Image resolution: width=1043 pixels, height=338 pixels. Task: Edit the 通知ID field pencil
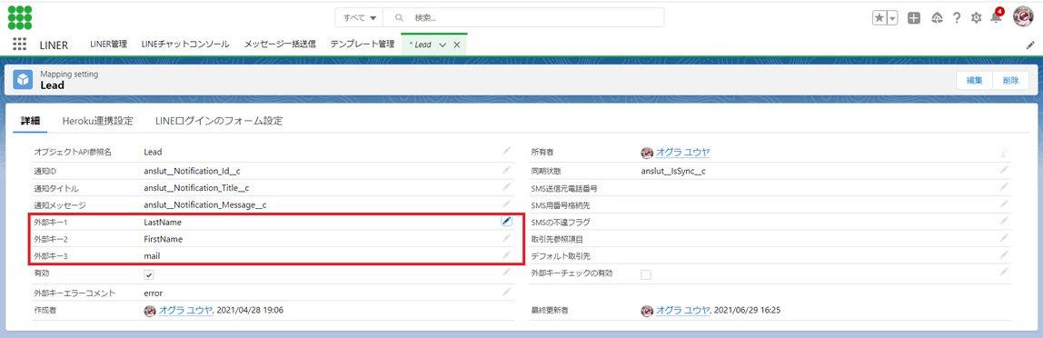(507, 170)
